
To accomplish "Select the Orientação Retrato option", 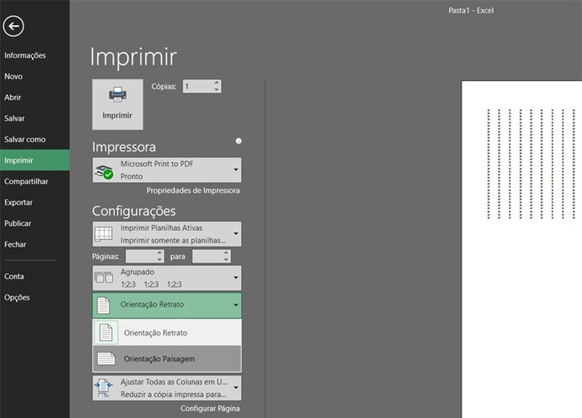I will click(154, 333).
